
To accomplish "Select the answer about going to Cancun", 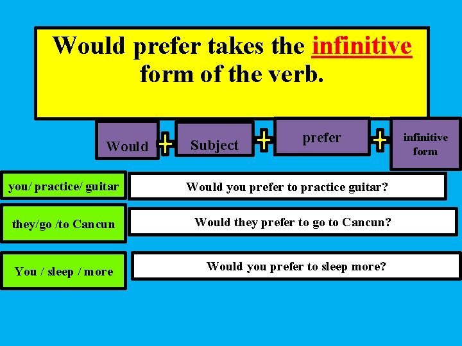I will coord(293,222).
